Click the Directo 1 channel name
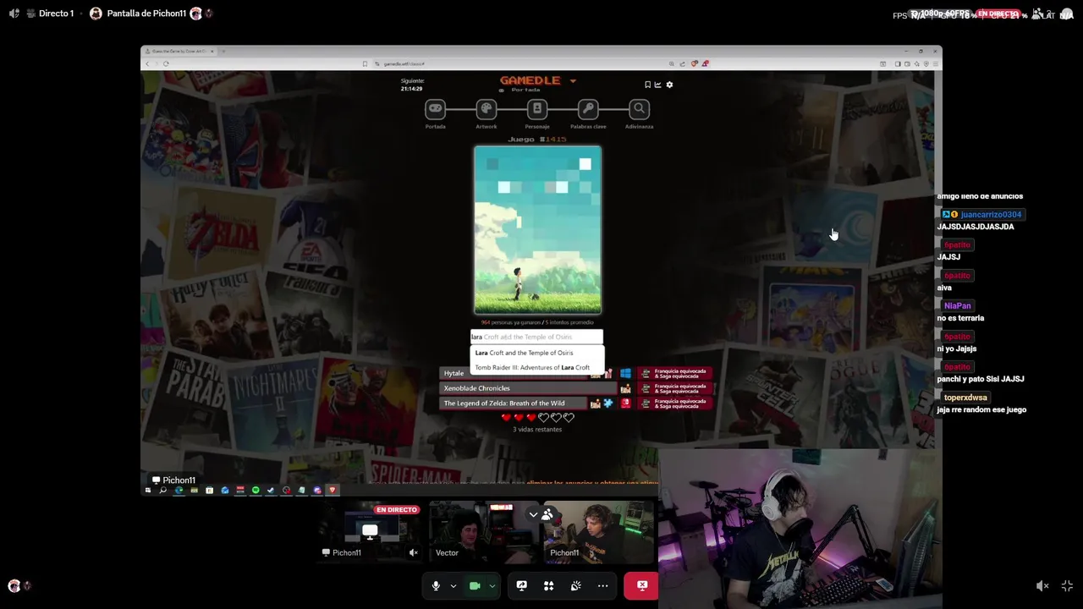 click(56, 14)
